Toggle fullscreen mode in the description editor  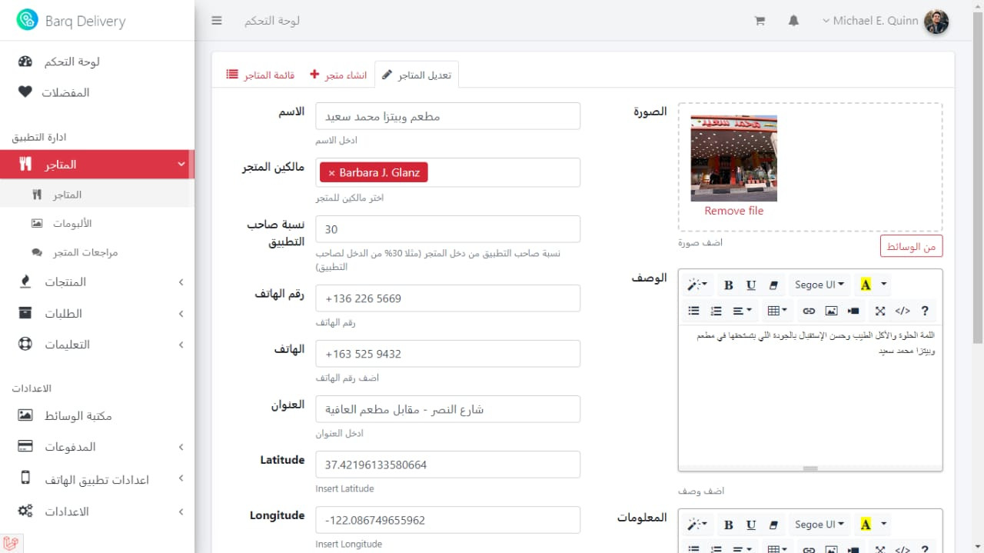pos(879,311)
